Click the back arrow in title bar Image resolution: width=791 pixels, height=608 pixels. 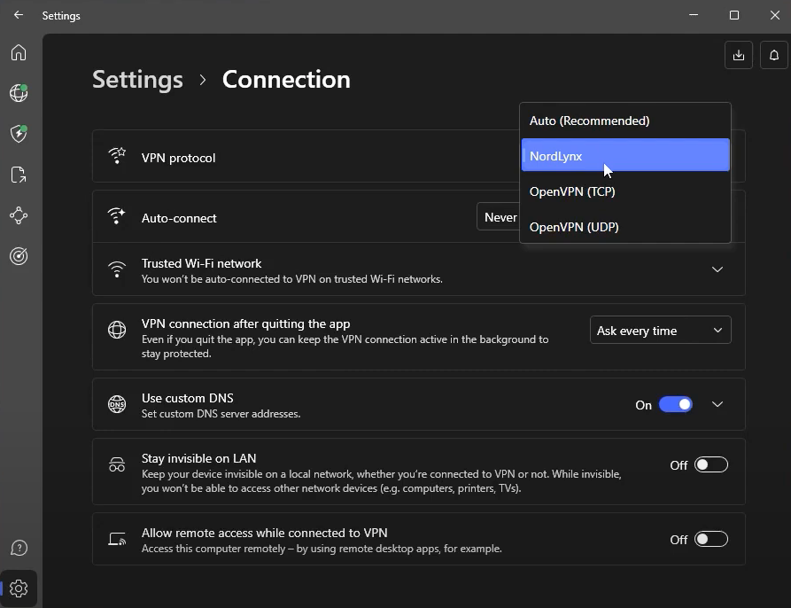click(19, 15)
